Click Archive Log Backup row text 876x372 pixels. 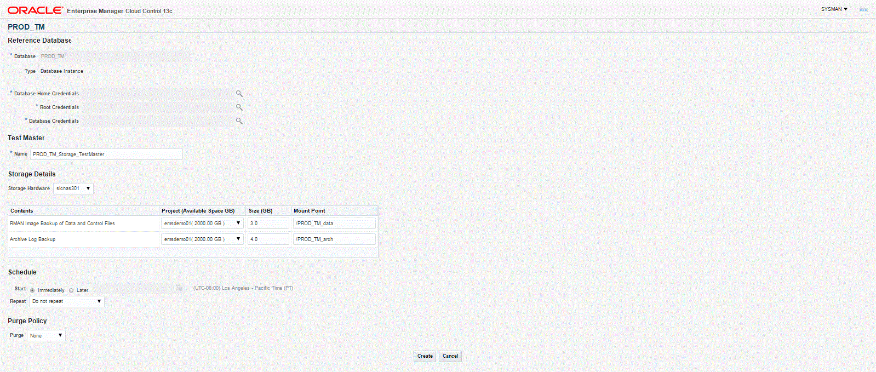pos(32,239)
